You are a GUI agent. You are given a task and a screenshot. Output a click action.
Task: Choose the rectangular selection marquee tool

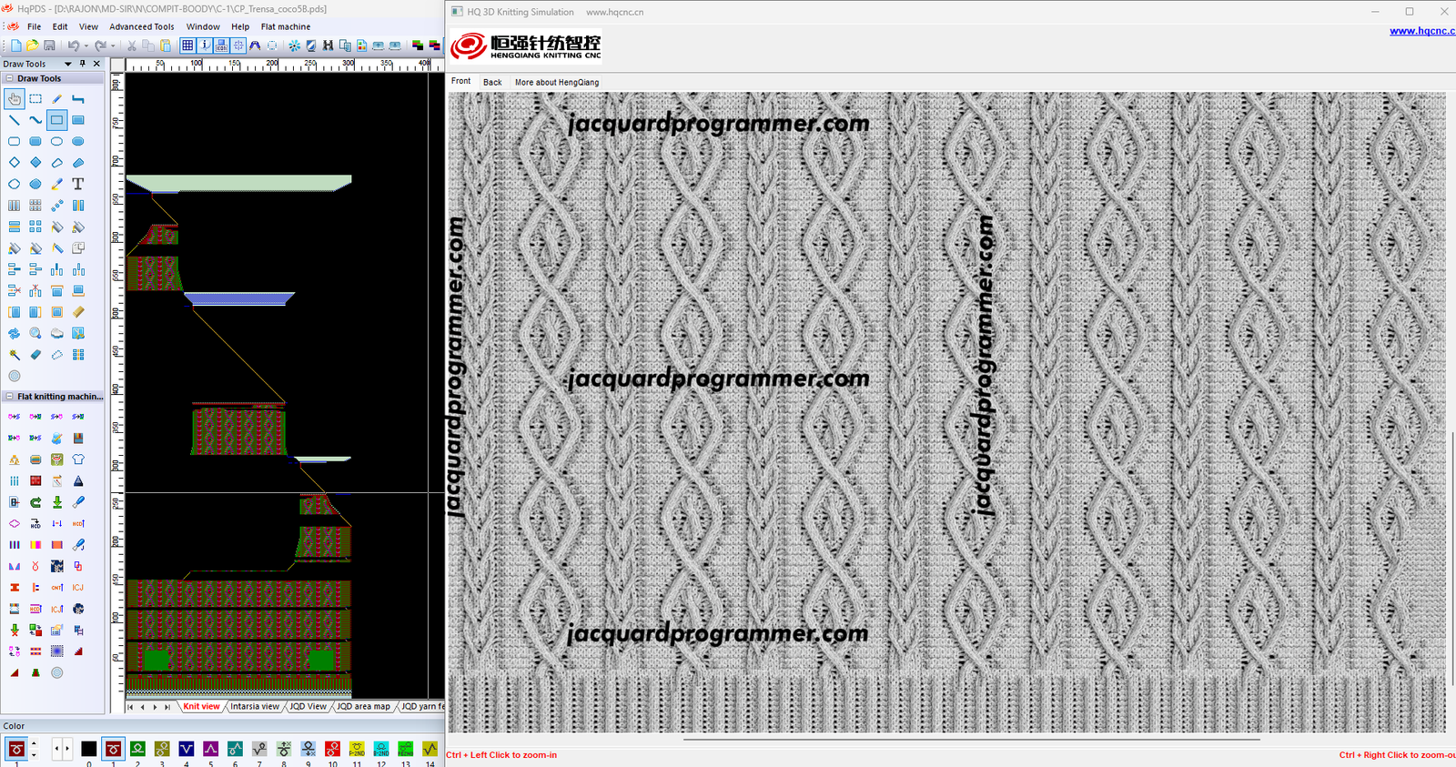(35, 98)
